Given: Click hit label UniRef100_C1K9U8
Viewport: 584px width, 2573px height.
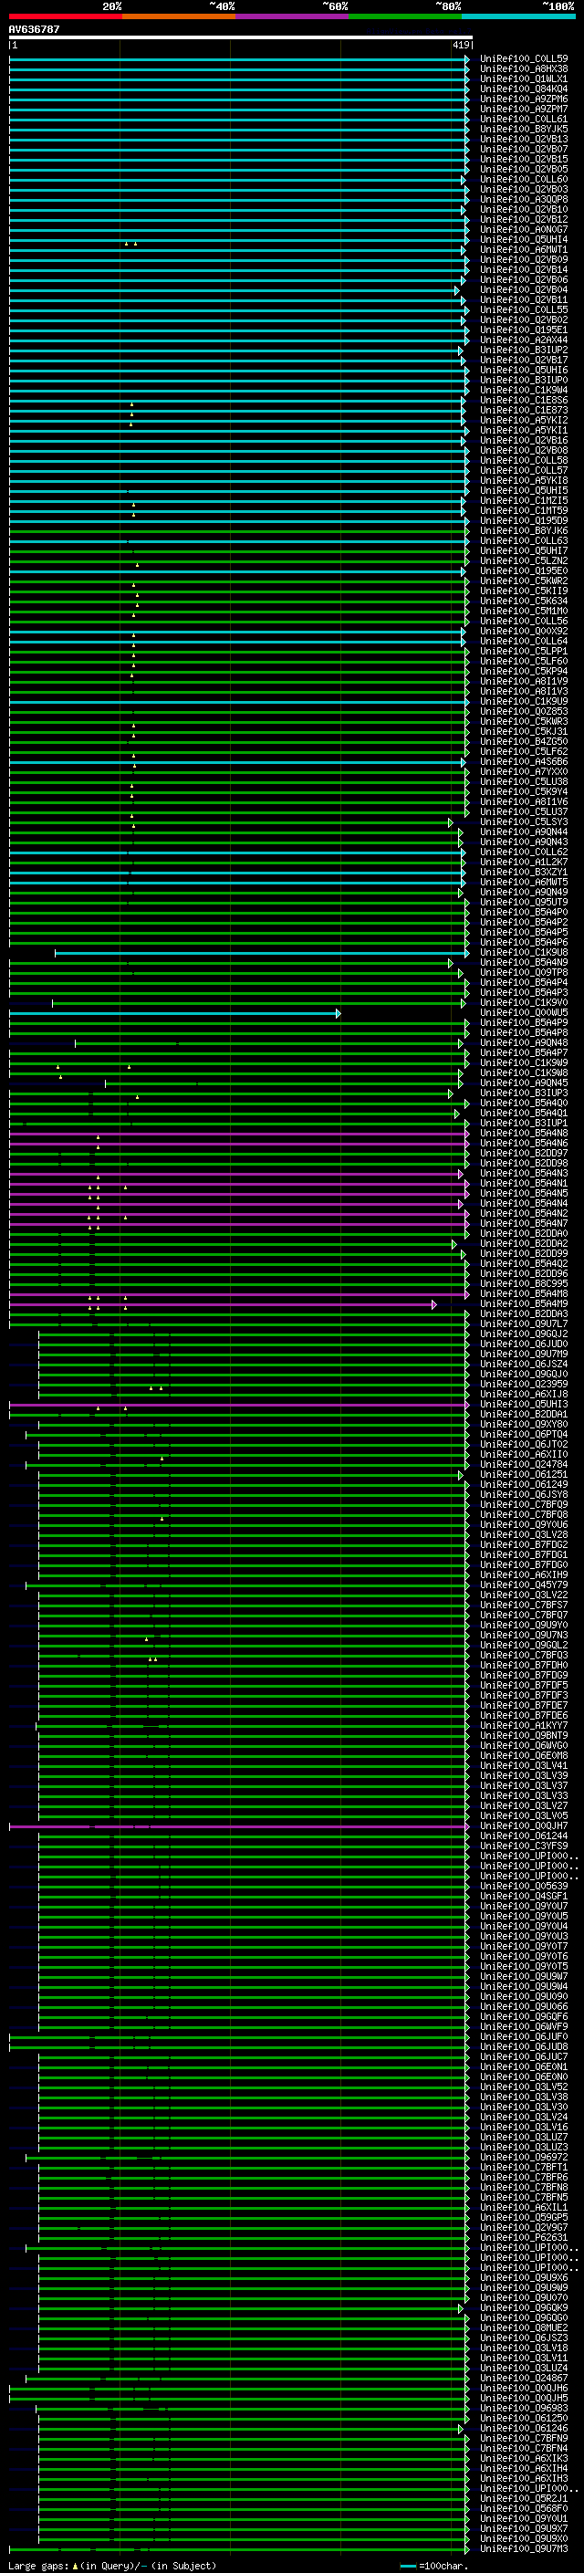Looking at the screenshot, I should (523, 952).
